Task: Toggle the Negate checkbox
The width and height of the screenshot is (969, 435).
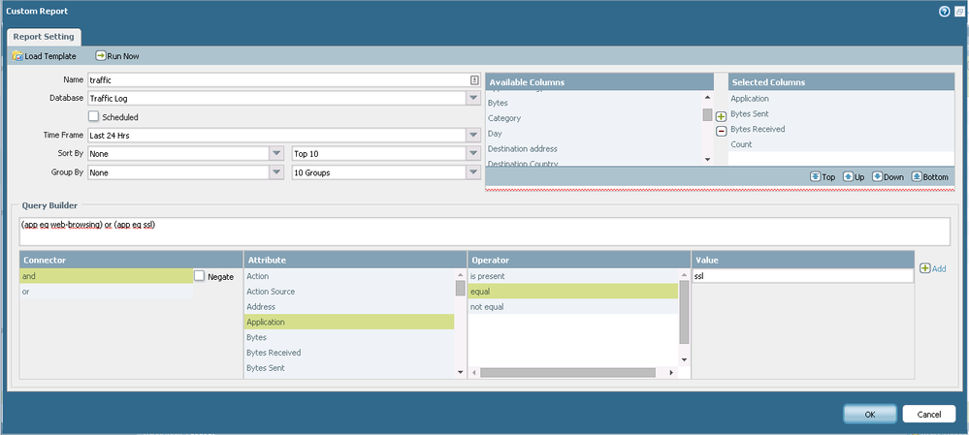Action: (x=200, y=276)
